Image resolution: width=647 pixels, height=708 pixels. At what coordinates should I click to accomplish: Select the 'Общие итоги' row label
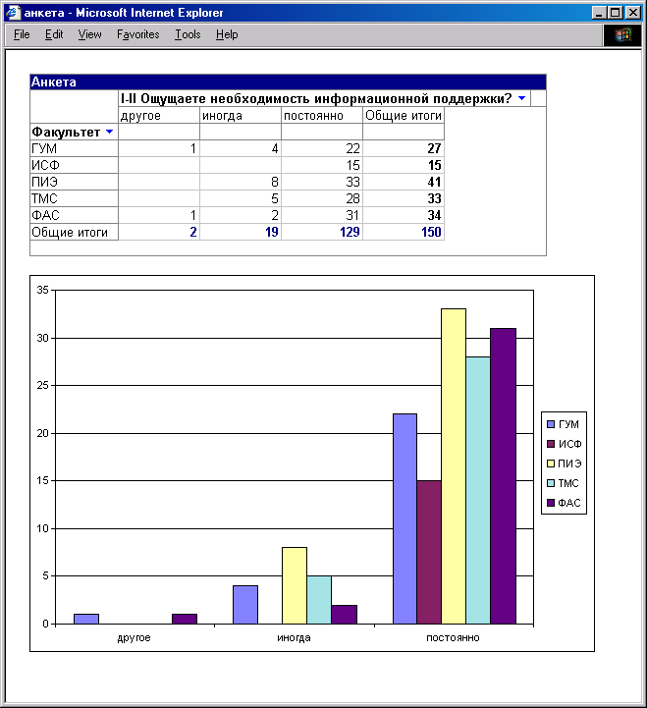(x=74, y=232)
